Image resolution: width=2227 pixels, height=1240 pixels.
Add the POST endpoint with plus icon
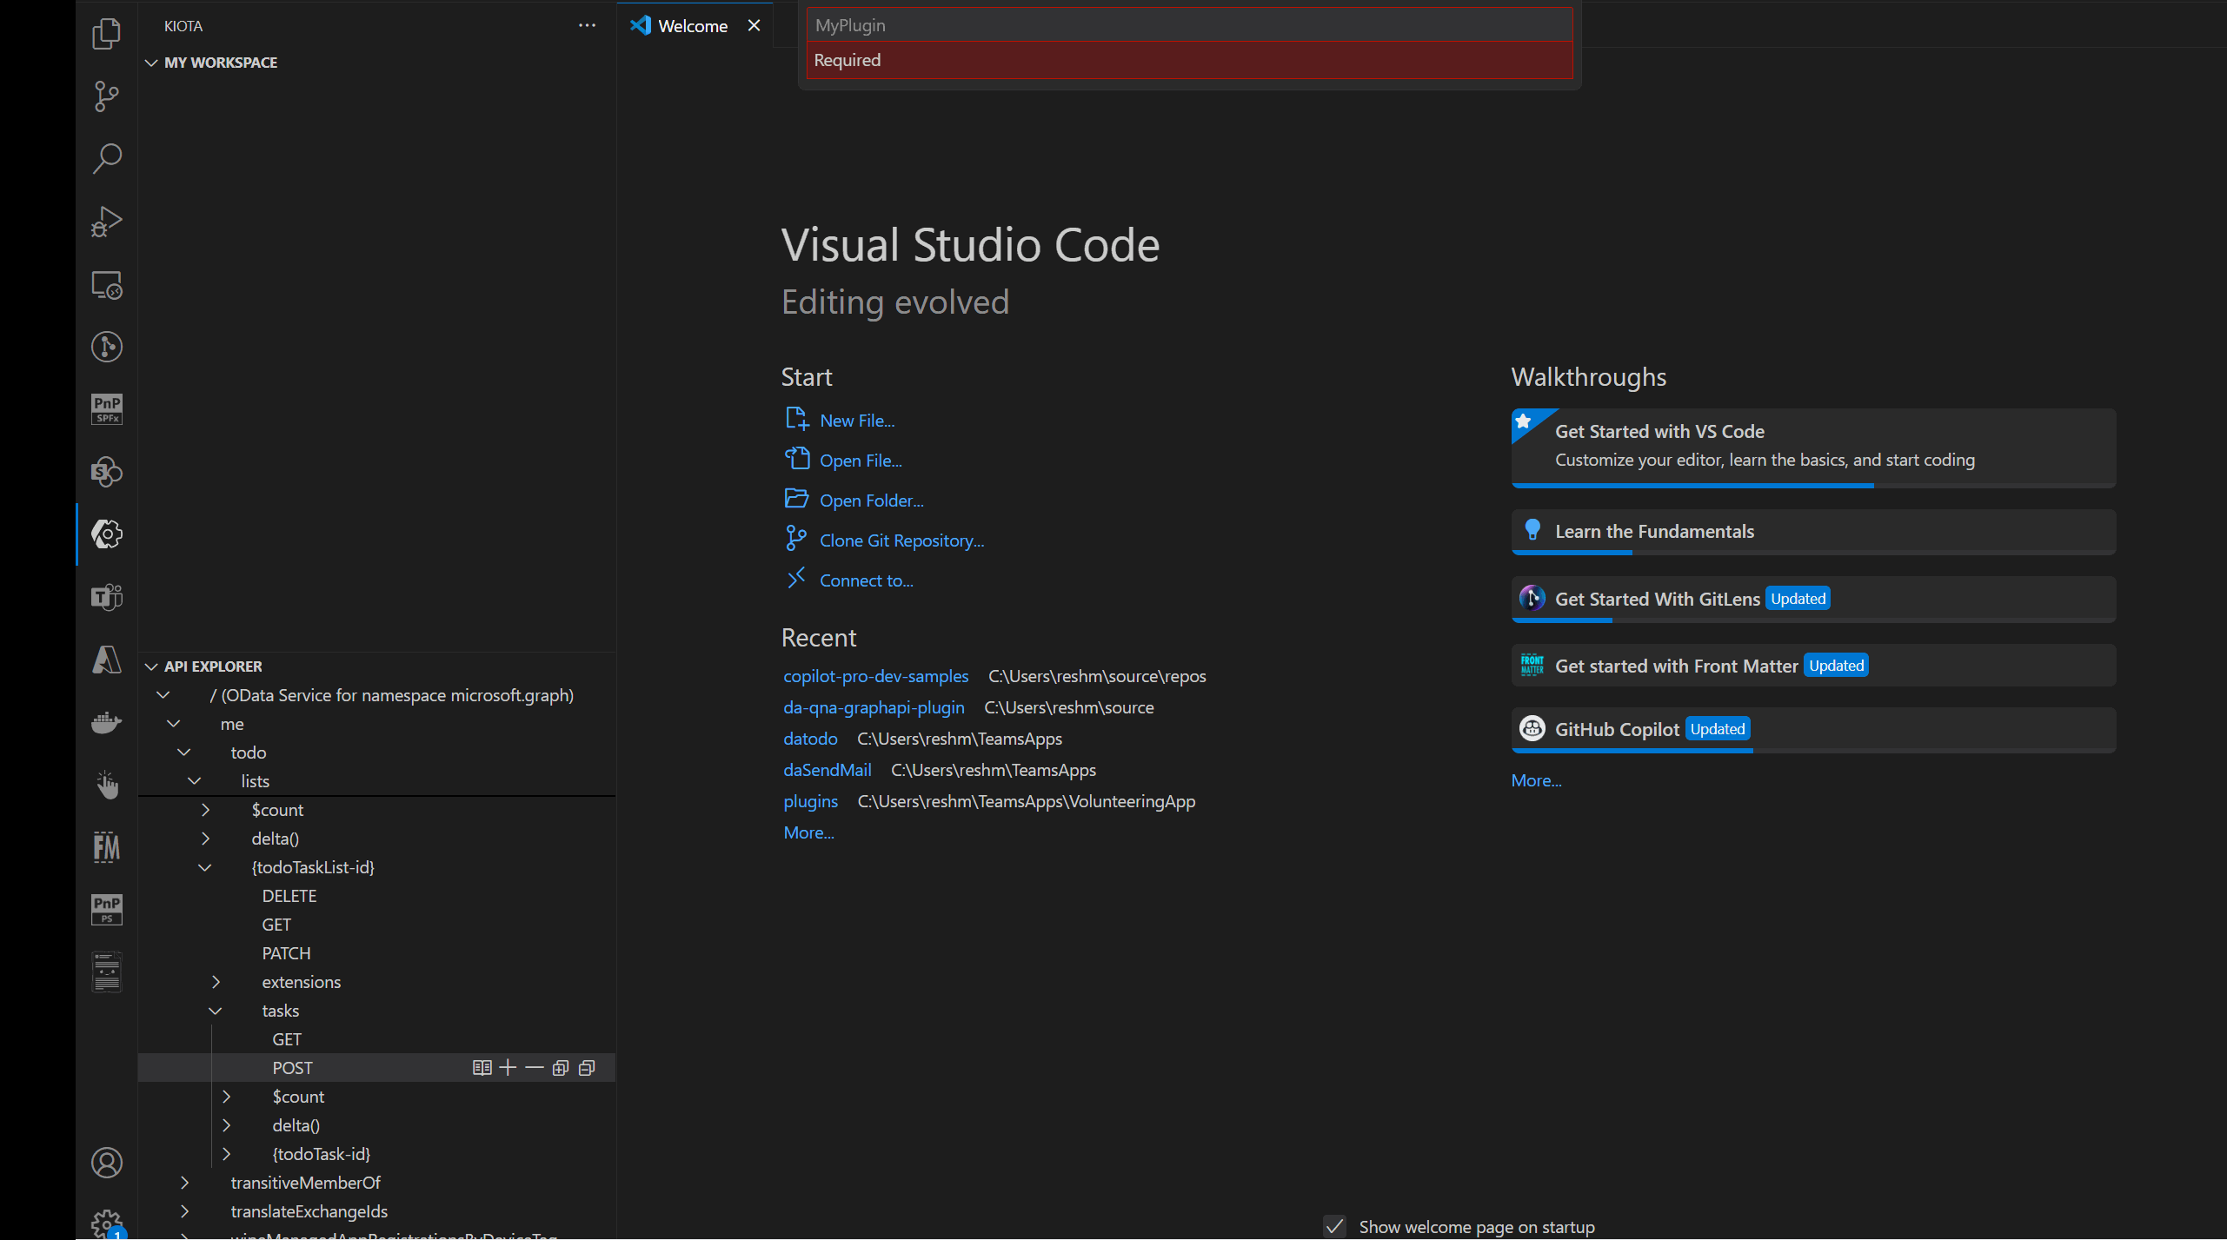tap(508, 1067)
